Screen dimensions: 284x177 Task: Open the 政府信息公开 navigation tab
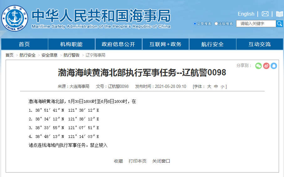click(x=118, y=44)
